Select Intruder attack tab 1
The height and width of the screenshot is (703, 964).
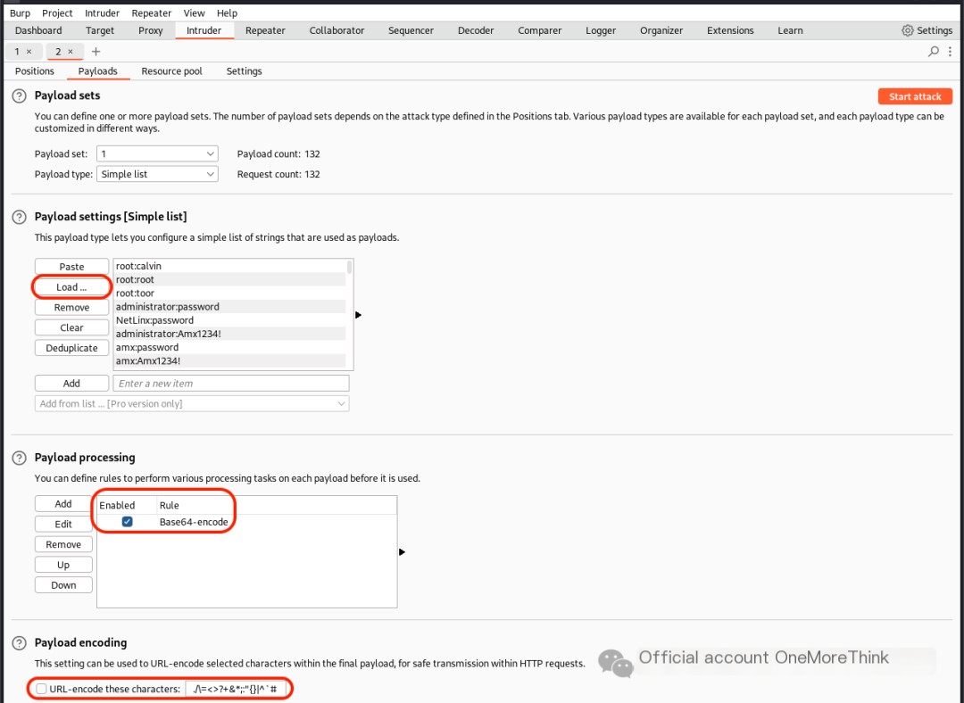(17, 52)
